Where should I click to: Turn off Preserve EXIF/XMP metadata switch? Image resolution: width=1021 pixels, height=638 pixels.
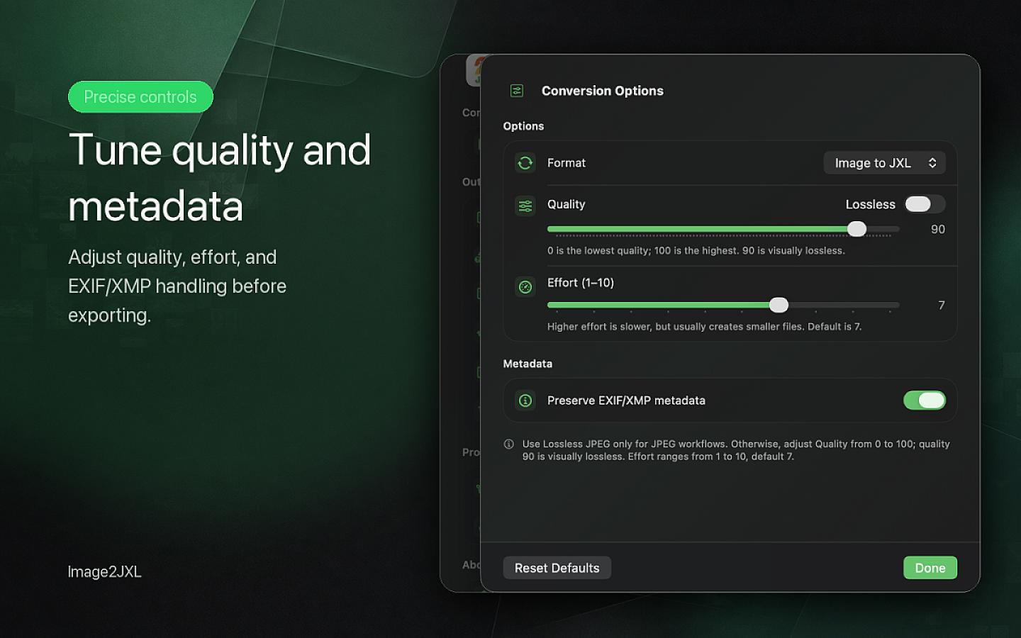click(x=925, y=401)
